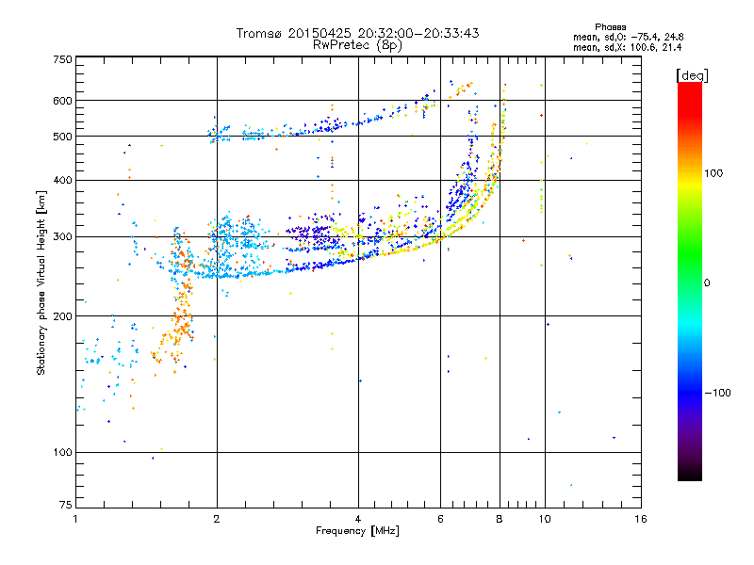Image resolution: width=754 pixels, height=565 pixels.
Task: Click the '2' x-axis tick label
Action: 217,519
